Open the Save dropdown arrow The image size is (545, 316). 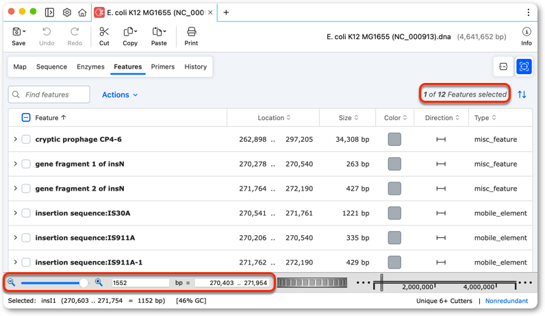pos(24,32)
